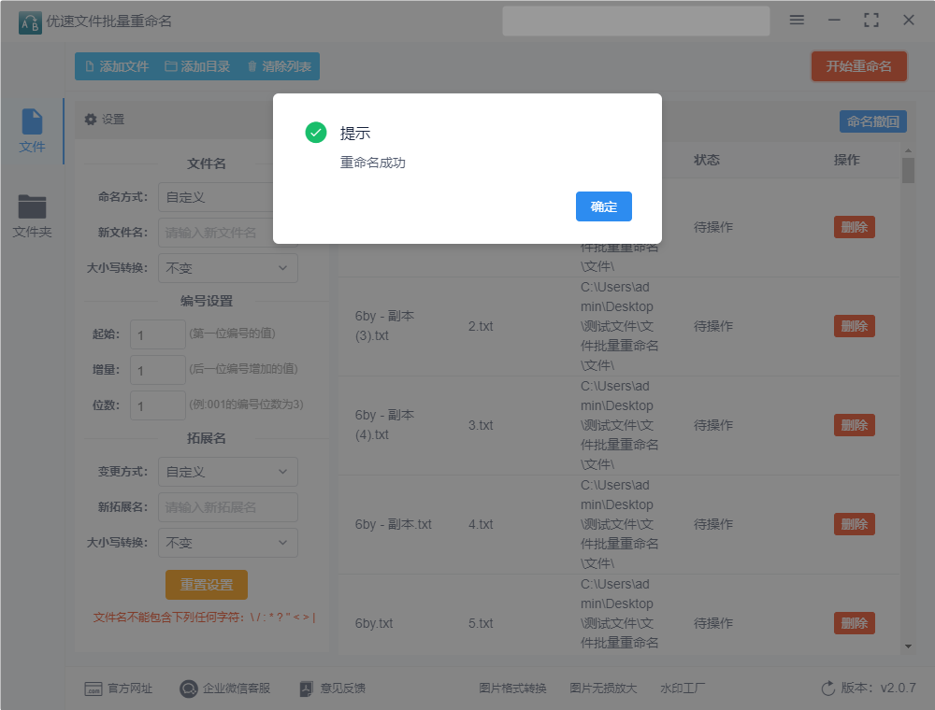Expand the 大小写转换 dropdown under 文件名

(x=228, y=268)
